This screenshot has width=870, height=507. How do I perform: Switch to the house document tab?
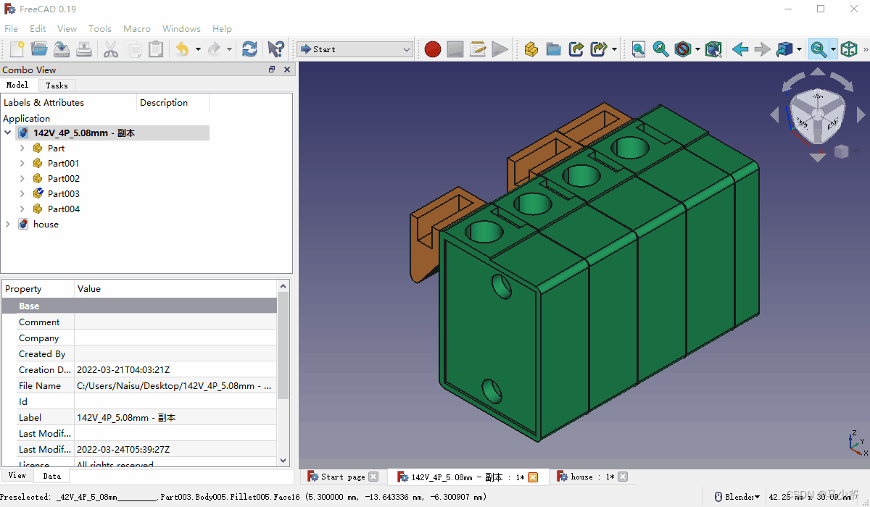587,477
